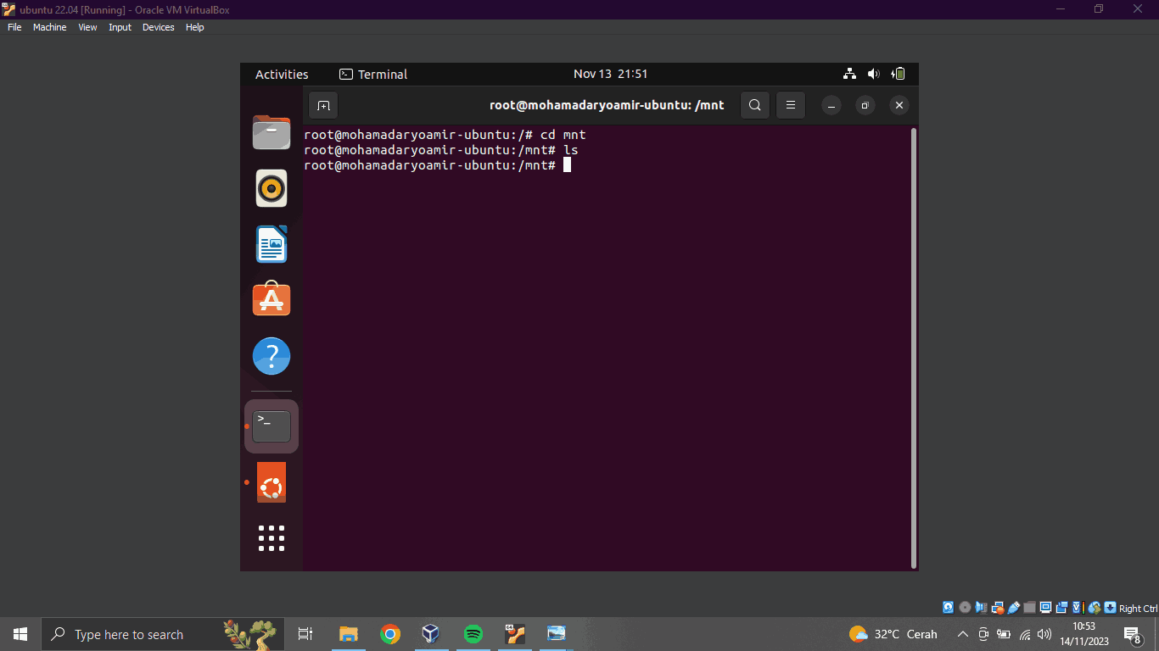
Task: Open a new terminal tab
Action: [x=323, y=106]
